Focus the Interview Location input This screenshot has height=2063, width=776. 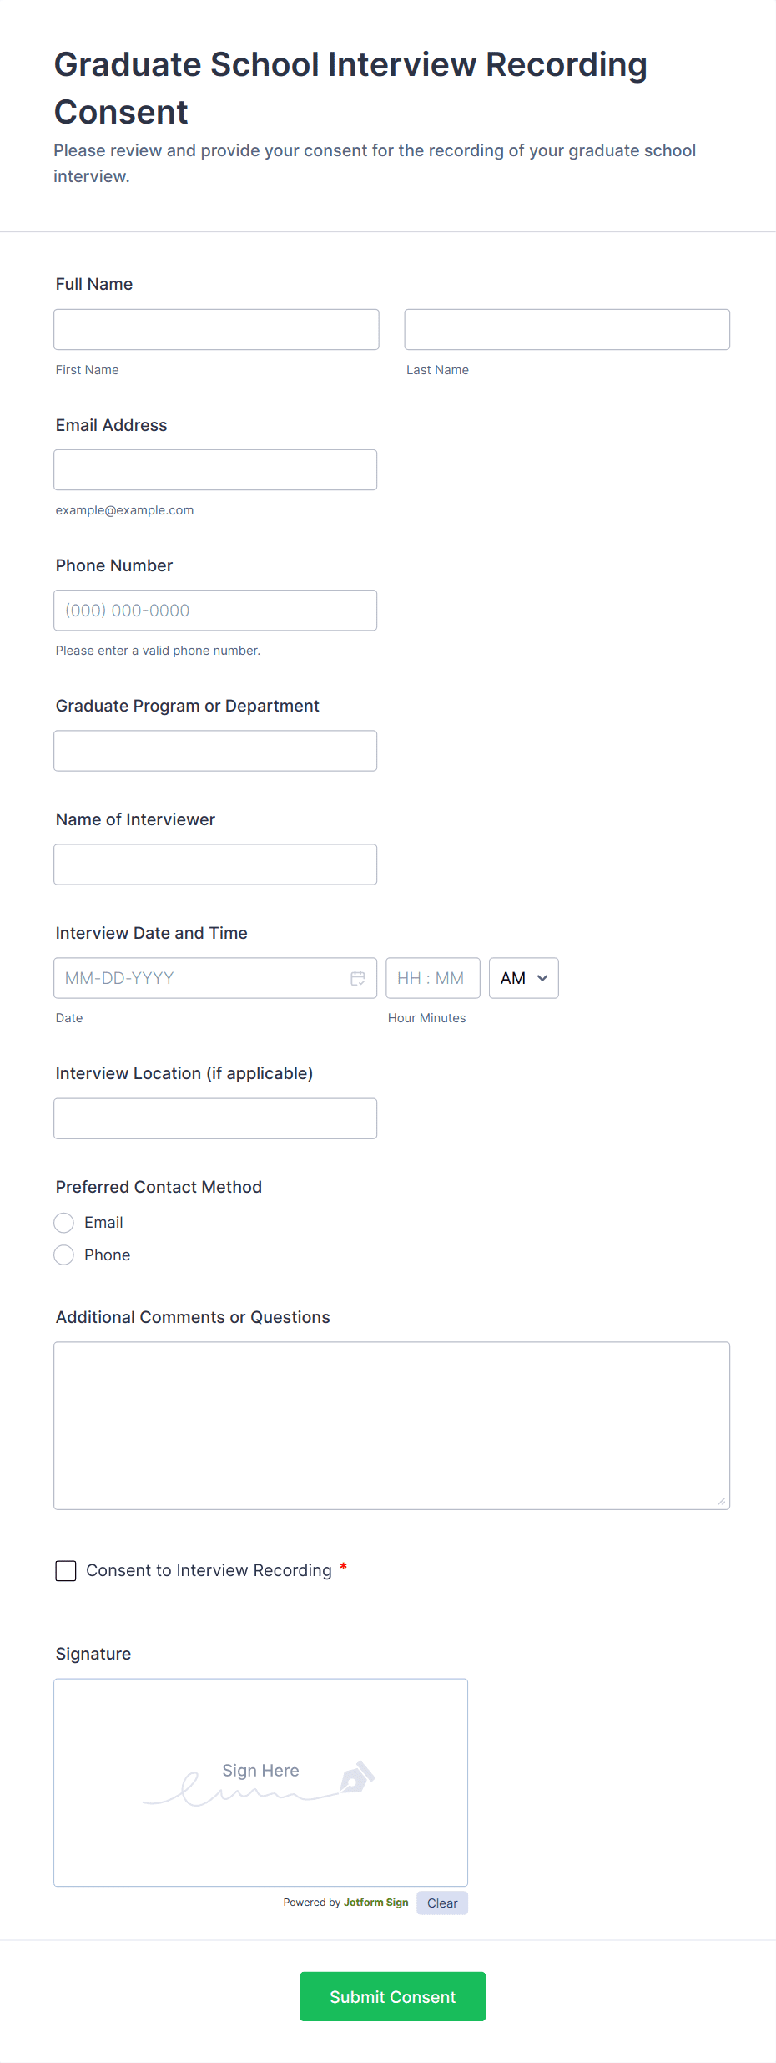pyautogui.click(x=215, y=1118)
